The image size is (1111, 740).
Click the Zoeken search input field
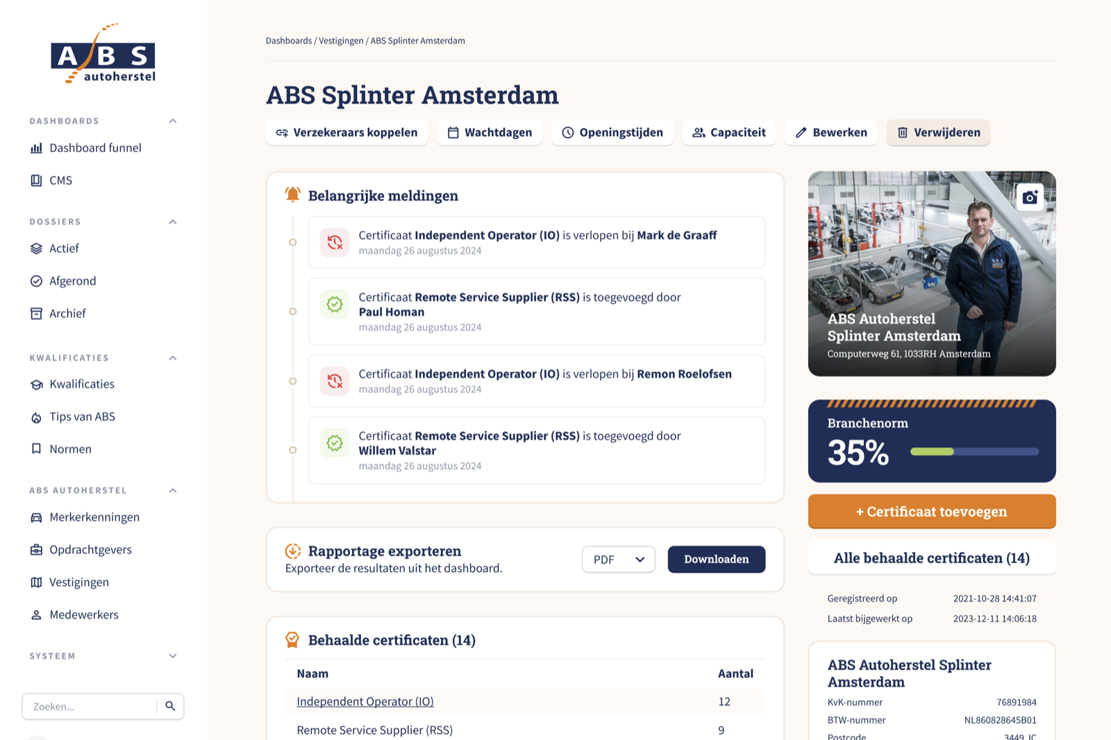point(89,707)
